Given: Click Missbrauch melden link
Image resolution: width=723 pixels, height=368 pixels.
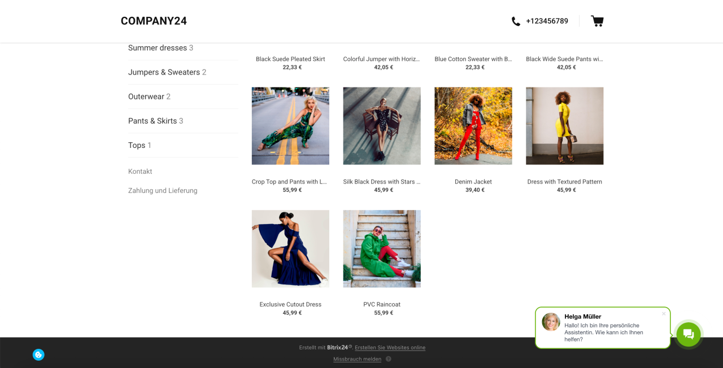Looking at the screenshot, I should pyautogui.click(x=357, y=359).
